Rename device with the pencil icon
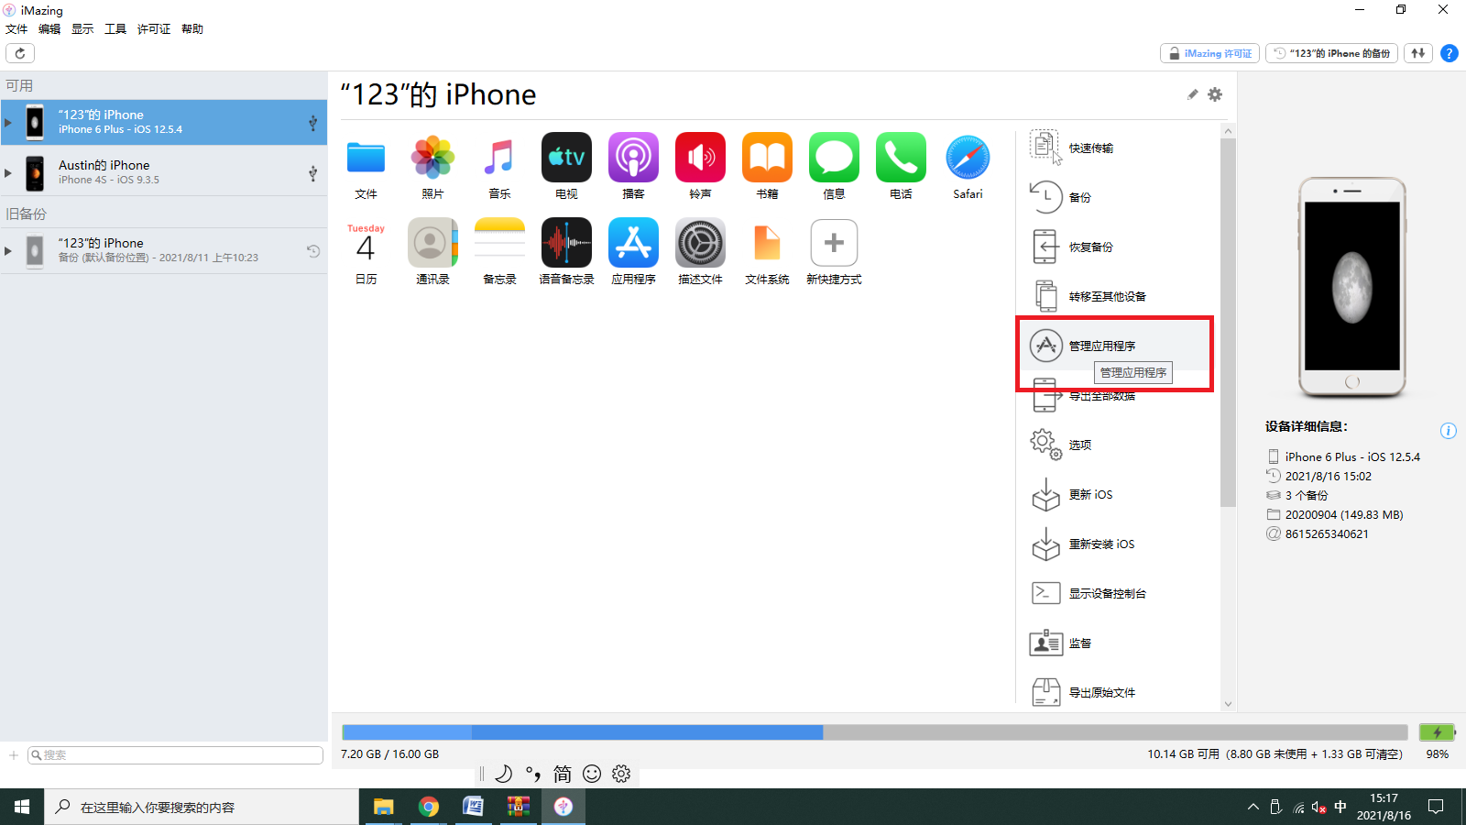The width and height of the screenshot is (1466, 825). pyautogui.click(x=1192, y=94)
